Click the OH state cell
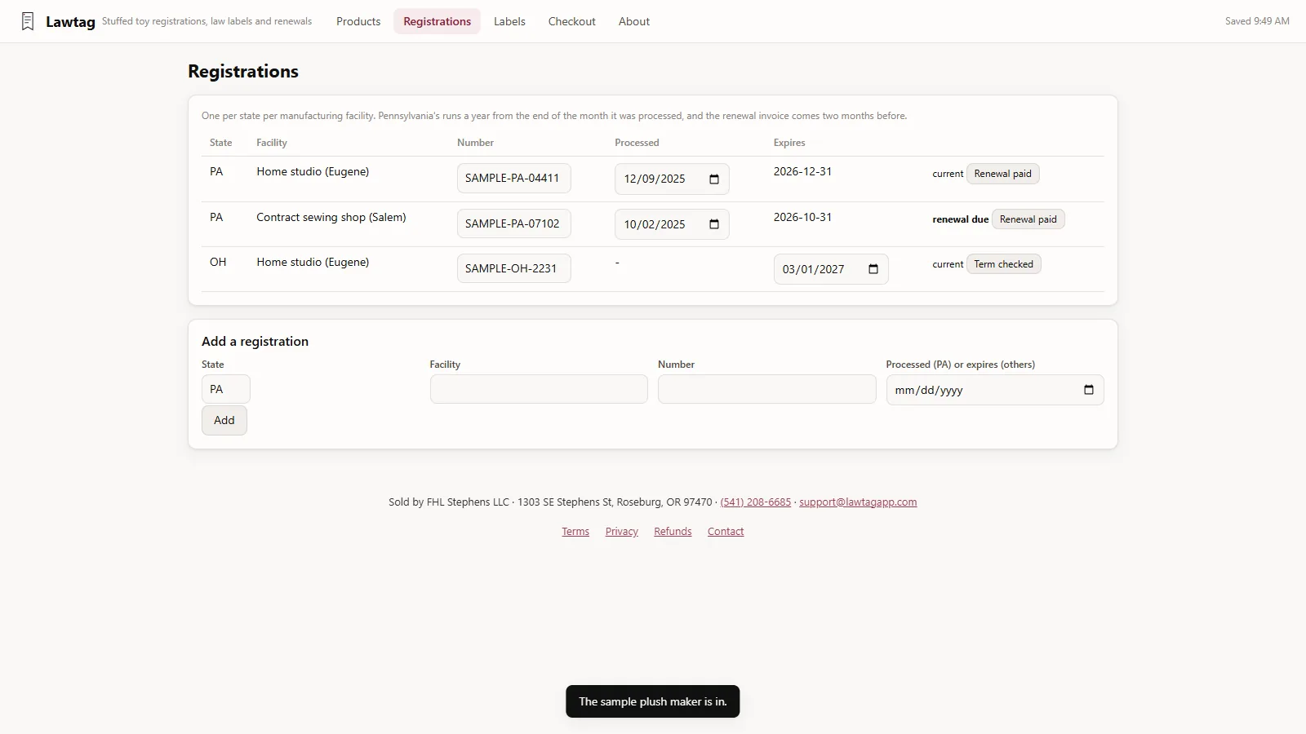Image resolution: width=1306 pixels, height=734 pixels. 218,263
